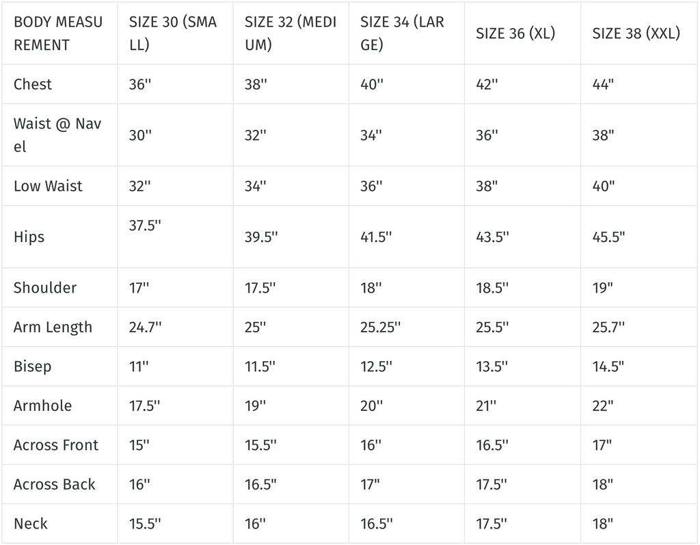Click the 25.25'' Arm Length value
Image resolution: width=700 pixels, height=545 pixels.
coord(380,327)
